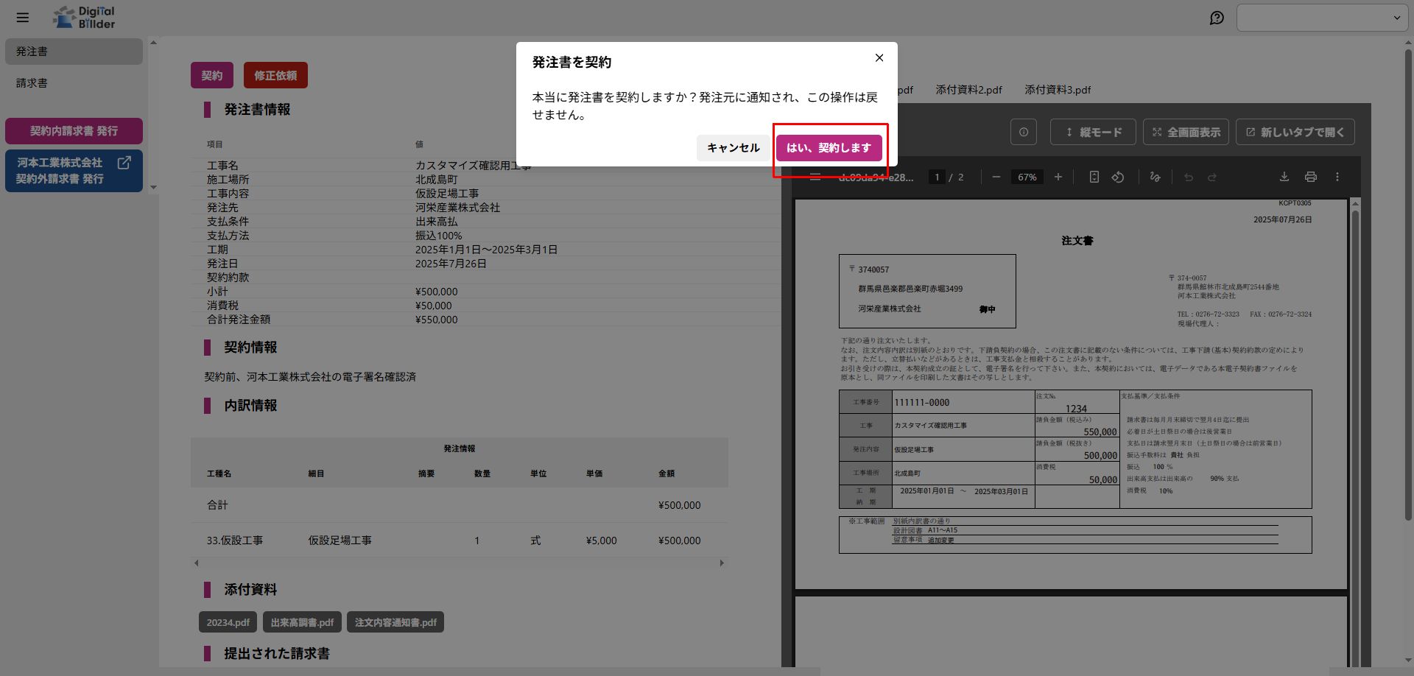Open the hamburger navigation menu
Viewport: 1414px width, 676px height.
pos(23,18)
